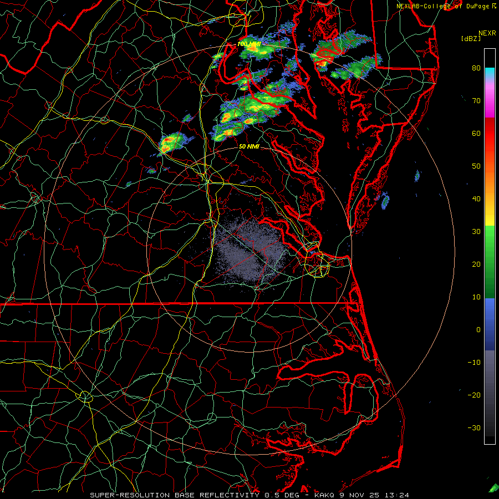Click the 70 value on reflectivity scale
The height and width of the screenshot is (499, 499).
coord(476,100)
